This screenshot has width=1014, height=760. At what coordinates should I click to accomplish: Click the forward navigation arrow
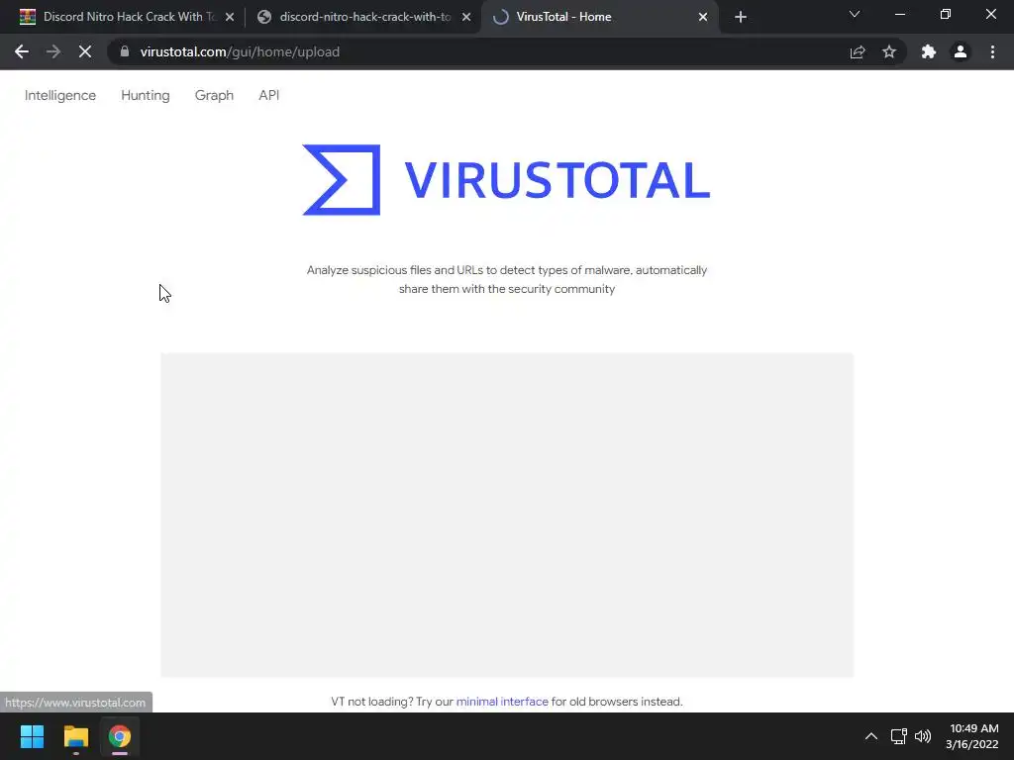pos(53,51)
